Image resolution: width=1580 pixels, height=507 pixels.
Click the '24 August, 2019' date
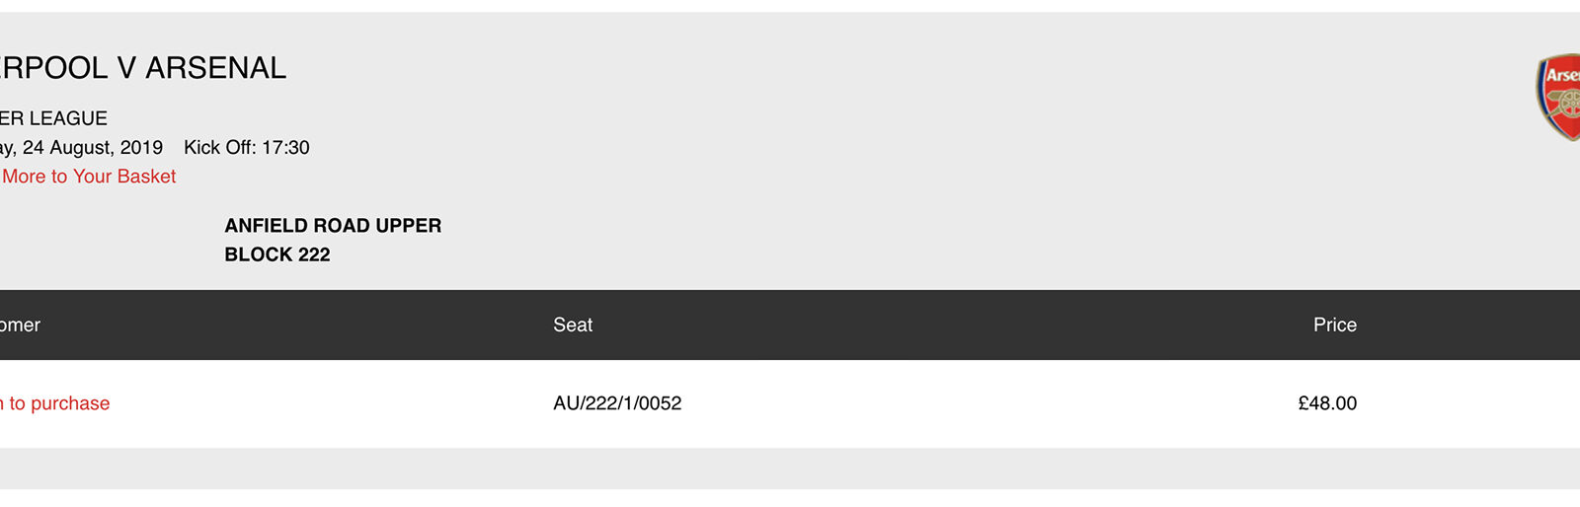tap(92, 148)
